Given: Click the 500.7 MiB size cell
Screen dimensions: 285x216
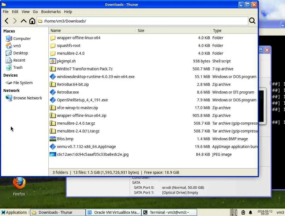Looking at the screenshot, I should point(201,69).
